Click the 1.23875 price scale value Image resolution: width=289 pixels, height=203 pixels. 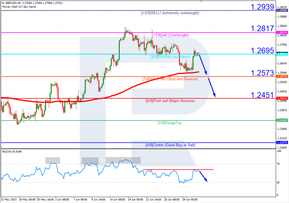click(x=282, y=110)
